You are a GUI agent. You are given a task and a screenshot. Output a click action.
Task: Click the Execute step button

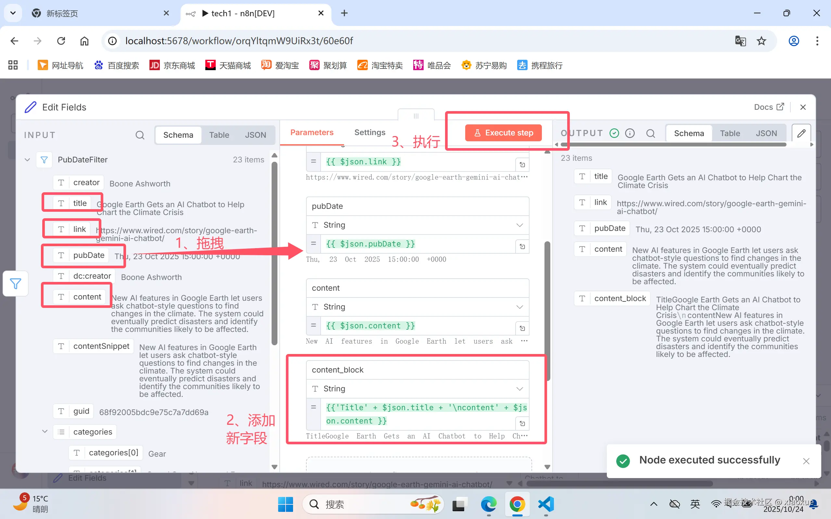503,133
